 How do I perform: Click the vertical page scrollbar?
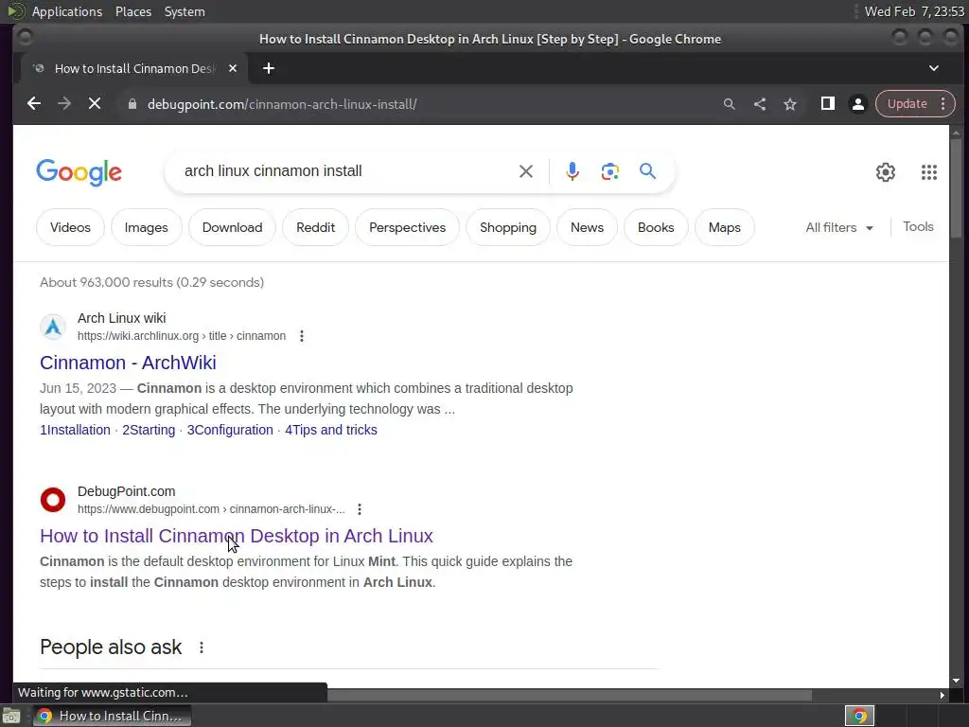pos(956,187)
